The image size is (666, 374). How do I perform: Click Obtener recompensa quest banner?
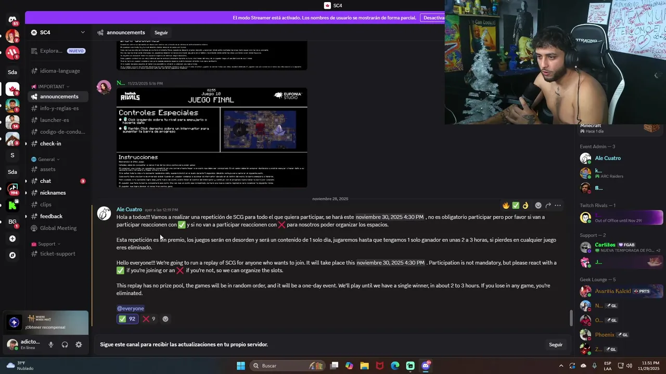[46, 323]
